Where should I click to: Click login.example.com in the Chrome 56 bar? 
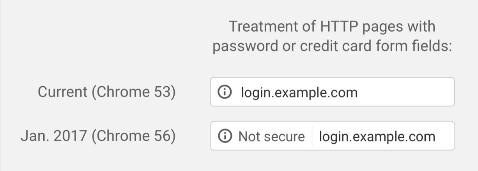tap(377, 137)
